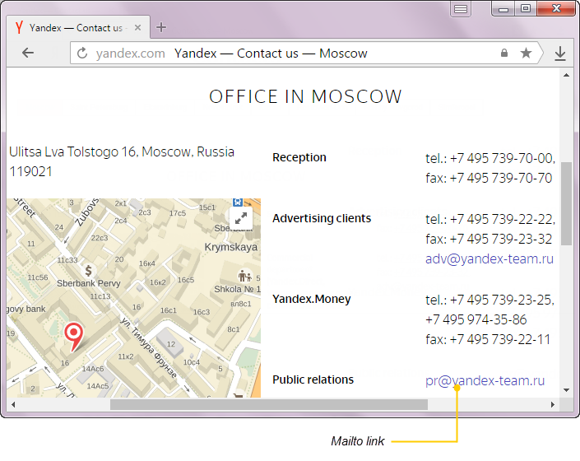Click the Shkola № 1 label on map
580x461 pixels.
(237, 289)
